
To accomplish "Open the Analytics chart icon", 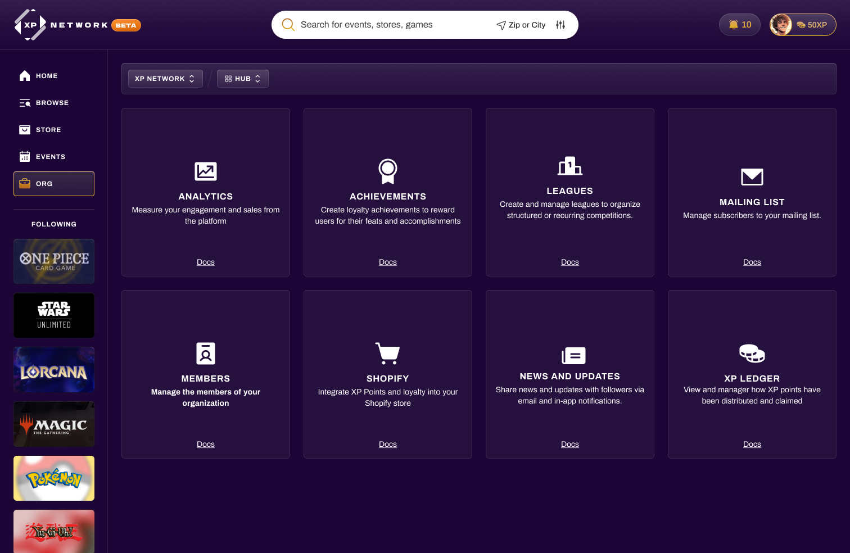I will tap(205, 171).
